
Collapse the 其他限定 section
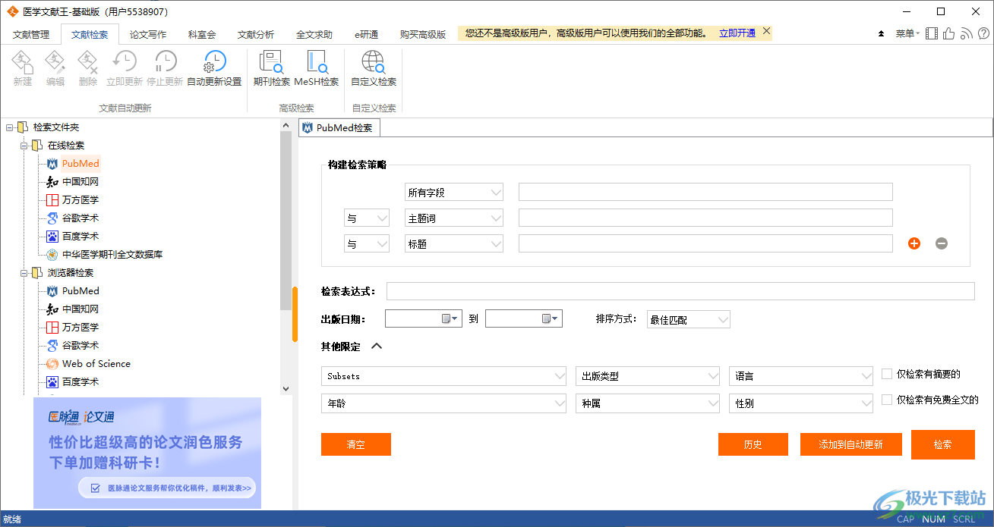(x=377, y=347)
